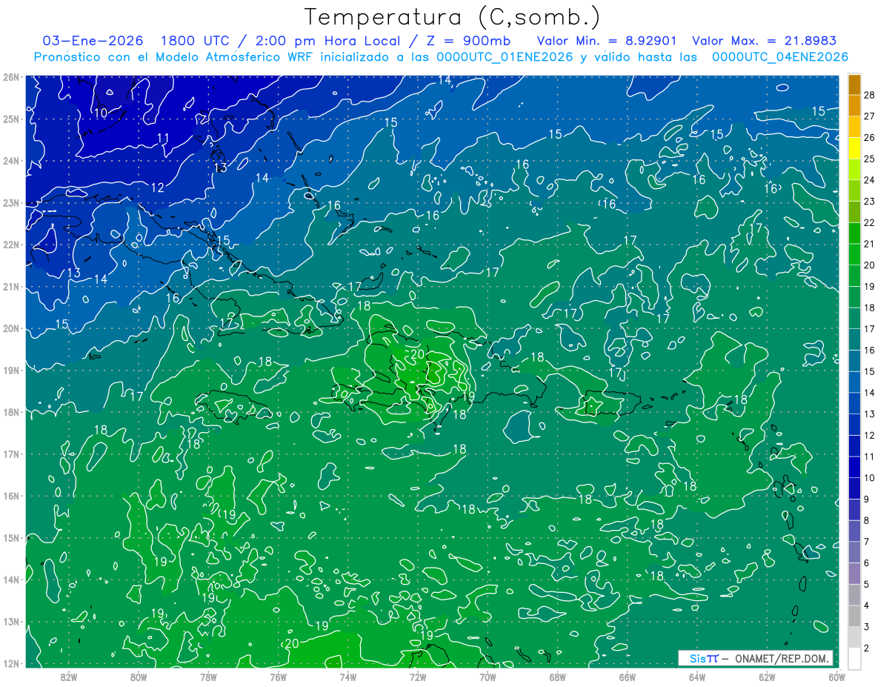Click the '24N' latitude axis label
889x687 pixels.
[x=10, y=161]
